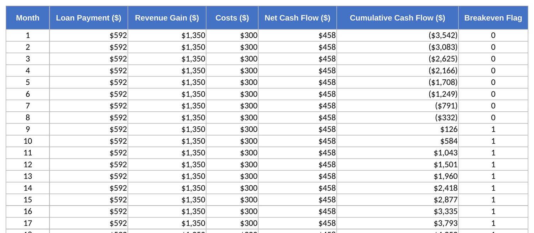Select the Net Cash Flow ($) header
The width and height of the screenshot is (534, 233).
298,18
